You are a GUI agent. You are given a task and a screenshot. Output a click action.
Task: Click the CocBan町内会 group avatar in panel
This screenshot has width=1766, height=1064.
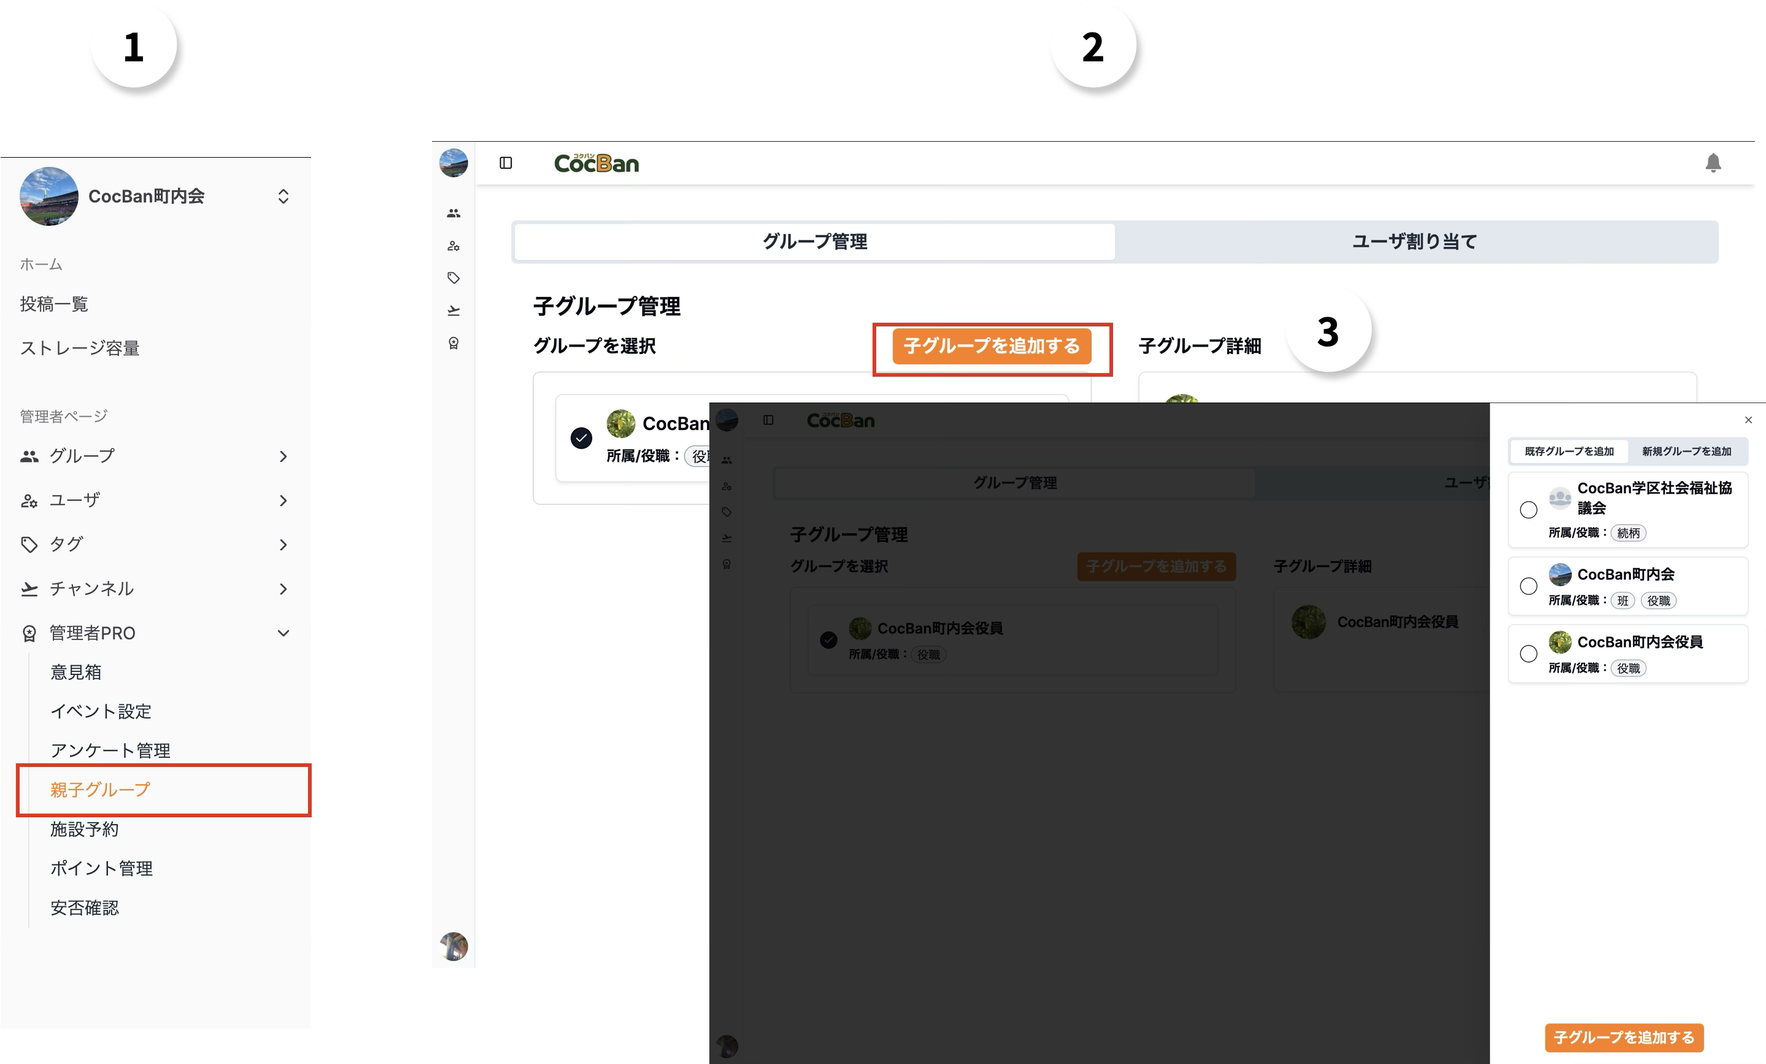1560,574
